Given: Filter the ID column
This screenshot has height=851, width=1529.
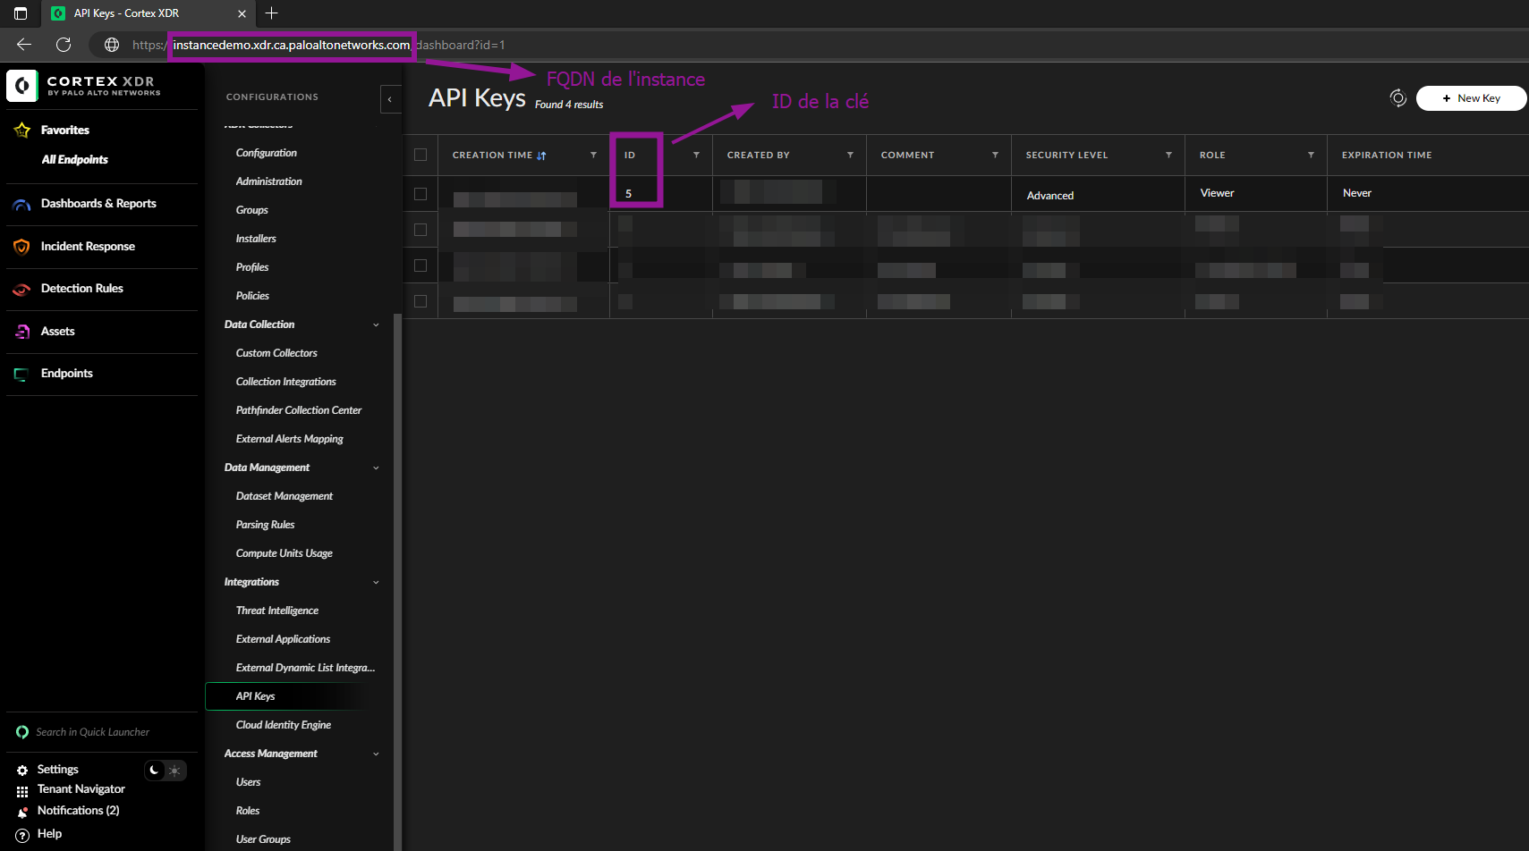Looking at the screenshot, I should [696, 156].
